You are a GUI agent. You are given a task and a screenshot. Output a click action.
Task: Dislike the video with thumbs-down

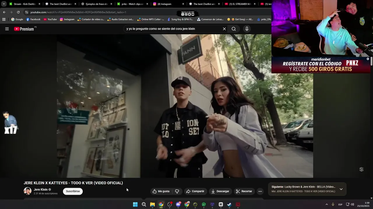tap(177, 191)
